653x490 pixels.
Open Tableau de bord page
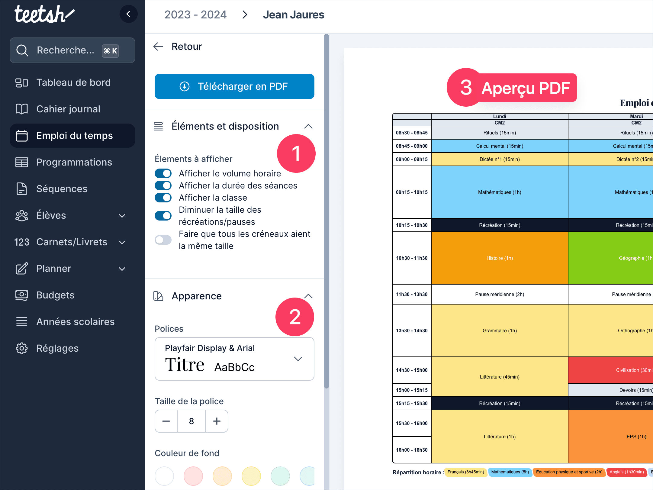[x=72, y=82]
